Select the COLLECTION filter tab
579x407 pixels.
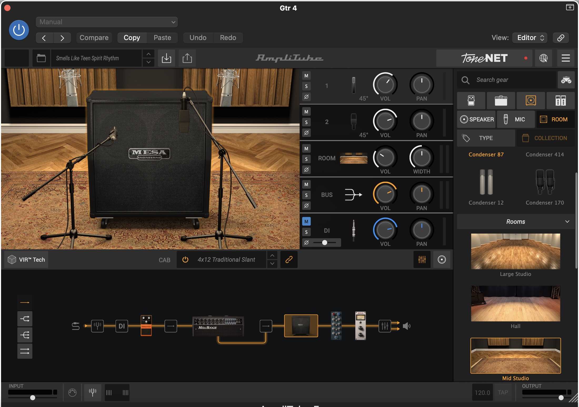point(546,138)
